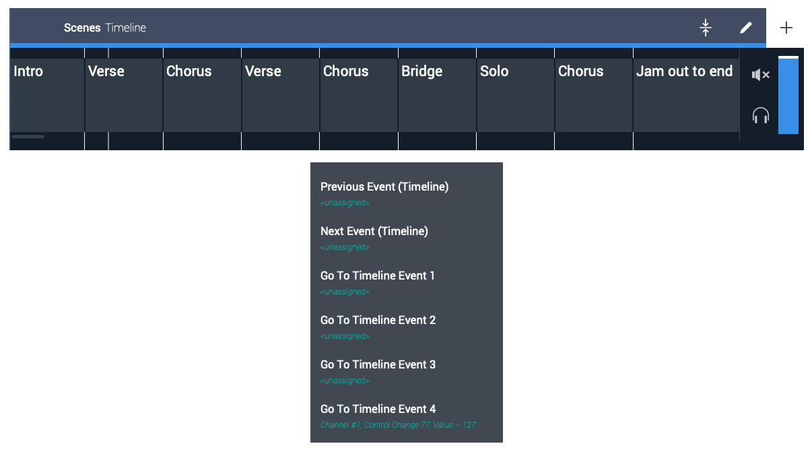Click the collapse track height icon
This screenshot has width=812, height=450.
[705, 28]
